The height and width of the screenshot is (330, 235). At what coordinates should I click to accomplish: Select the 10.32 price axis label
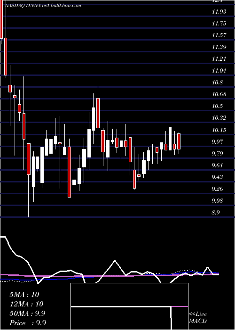click(x=219, y=118)
